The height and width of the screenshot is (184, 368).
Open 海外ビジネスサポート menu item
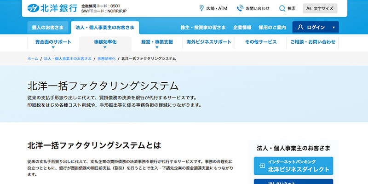click(209, 42)
